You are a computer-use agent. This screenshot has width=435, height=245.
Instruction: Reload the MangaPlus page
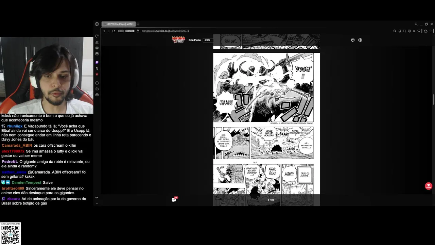point(114,31)
